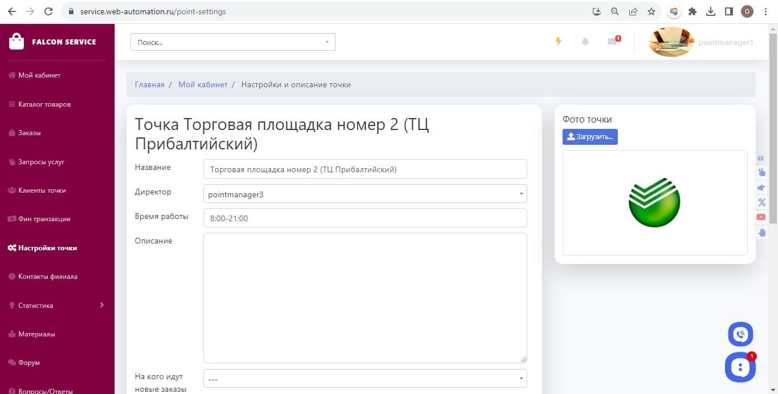Open the phone call widget

(740, 335)
